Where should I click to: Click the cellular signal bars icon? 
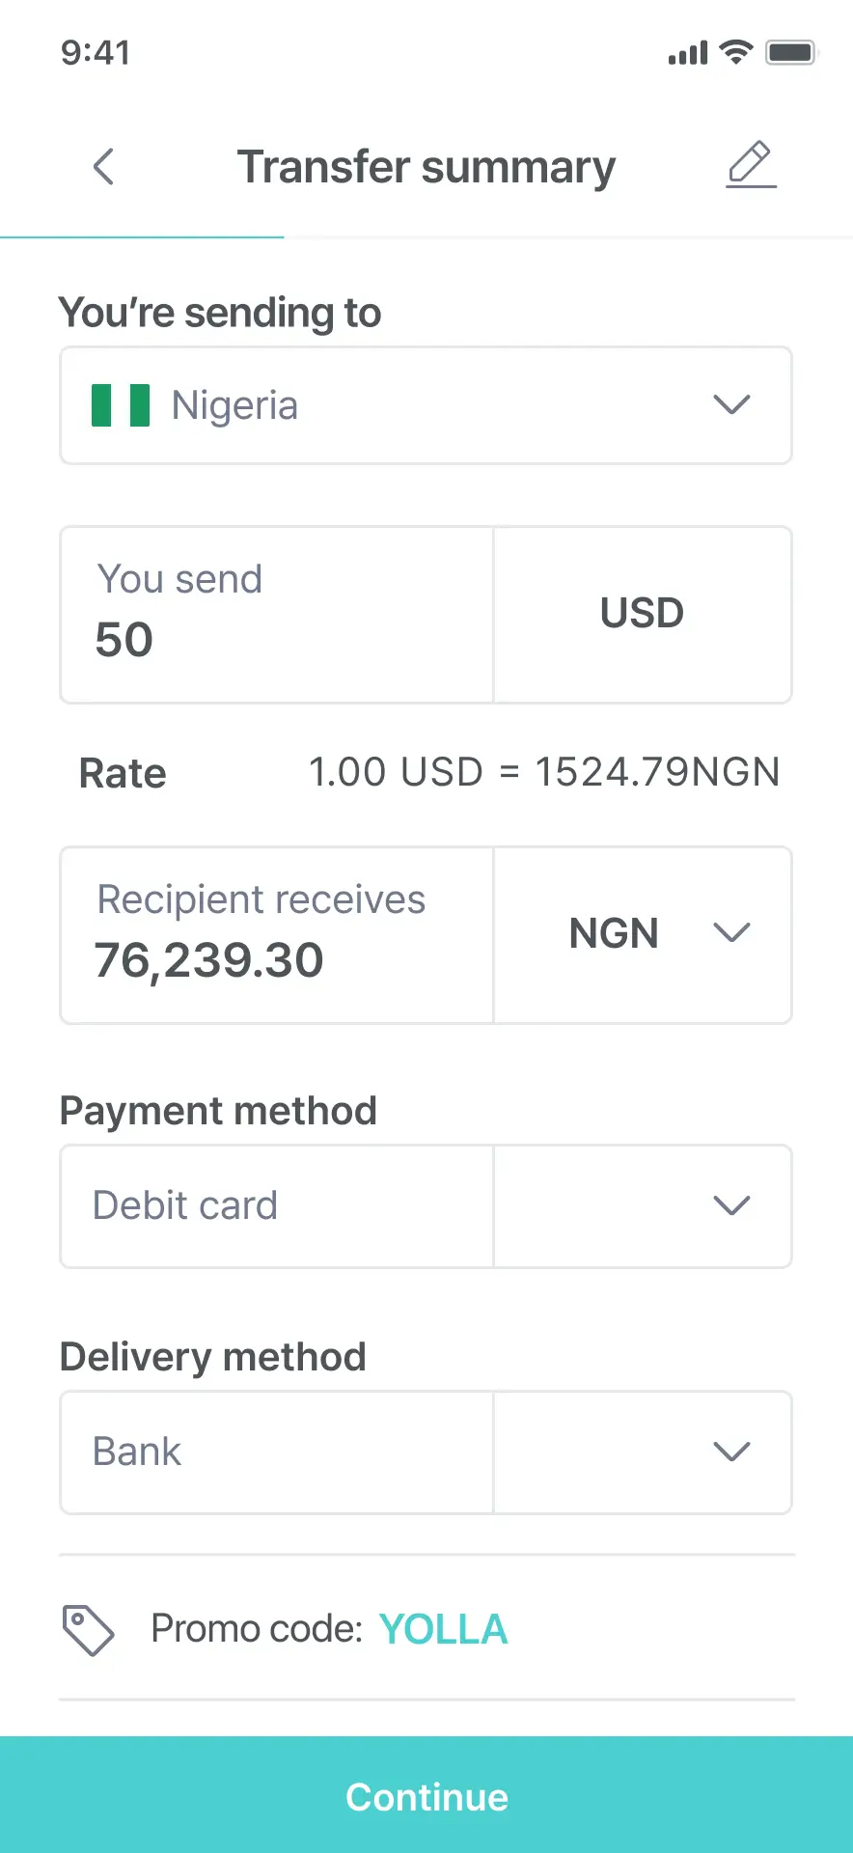point(687,53)
